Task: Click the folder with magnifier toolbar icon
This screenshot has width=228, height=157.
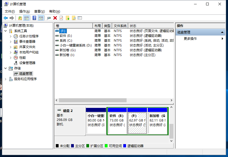Action: (74, 18)
